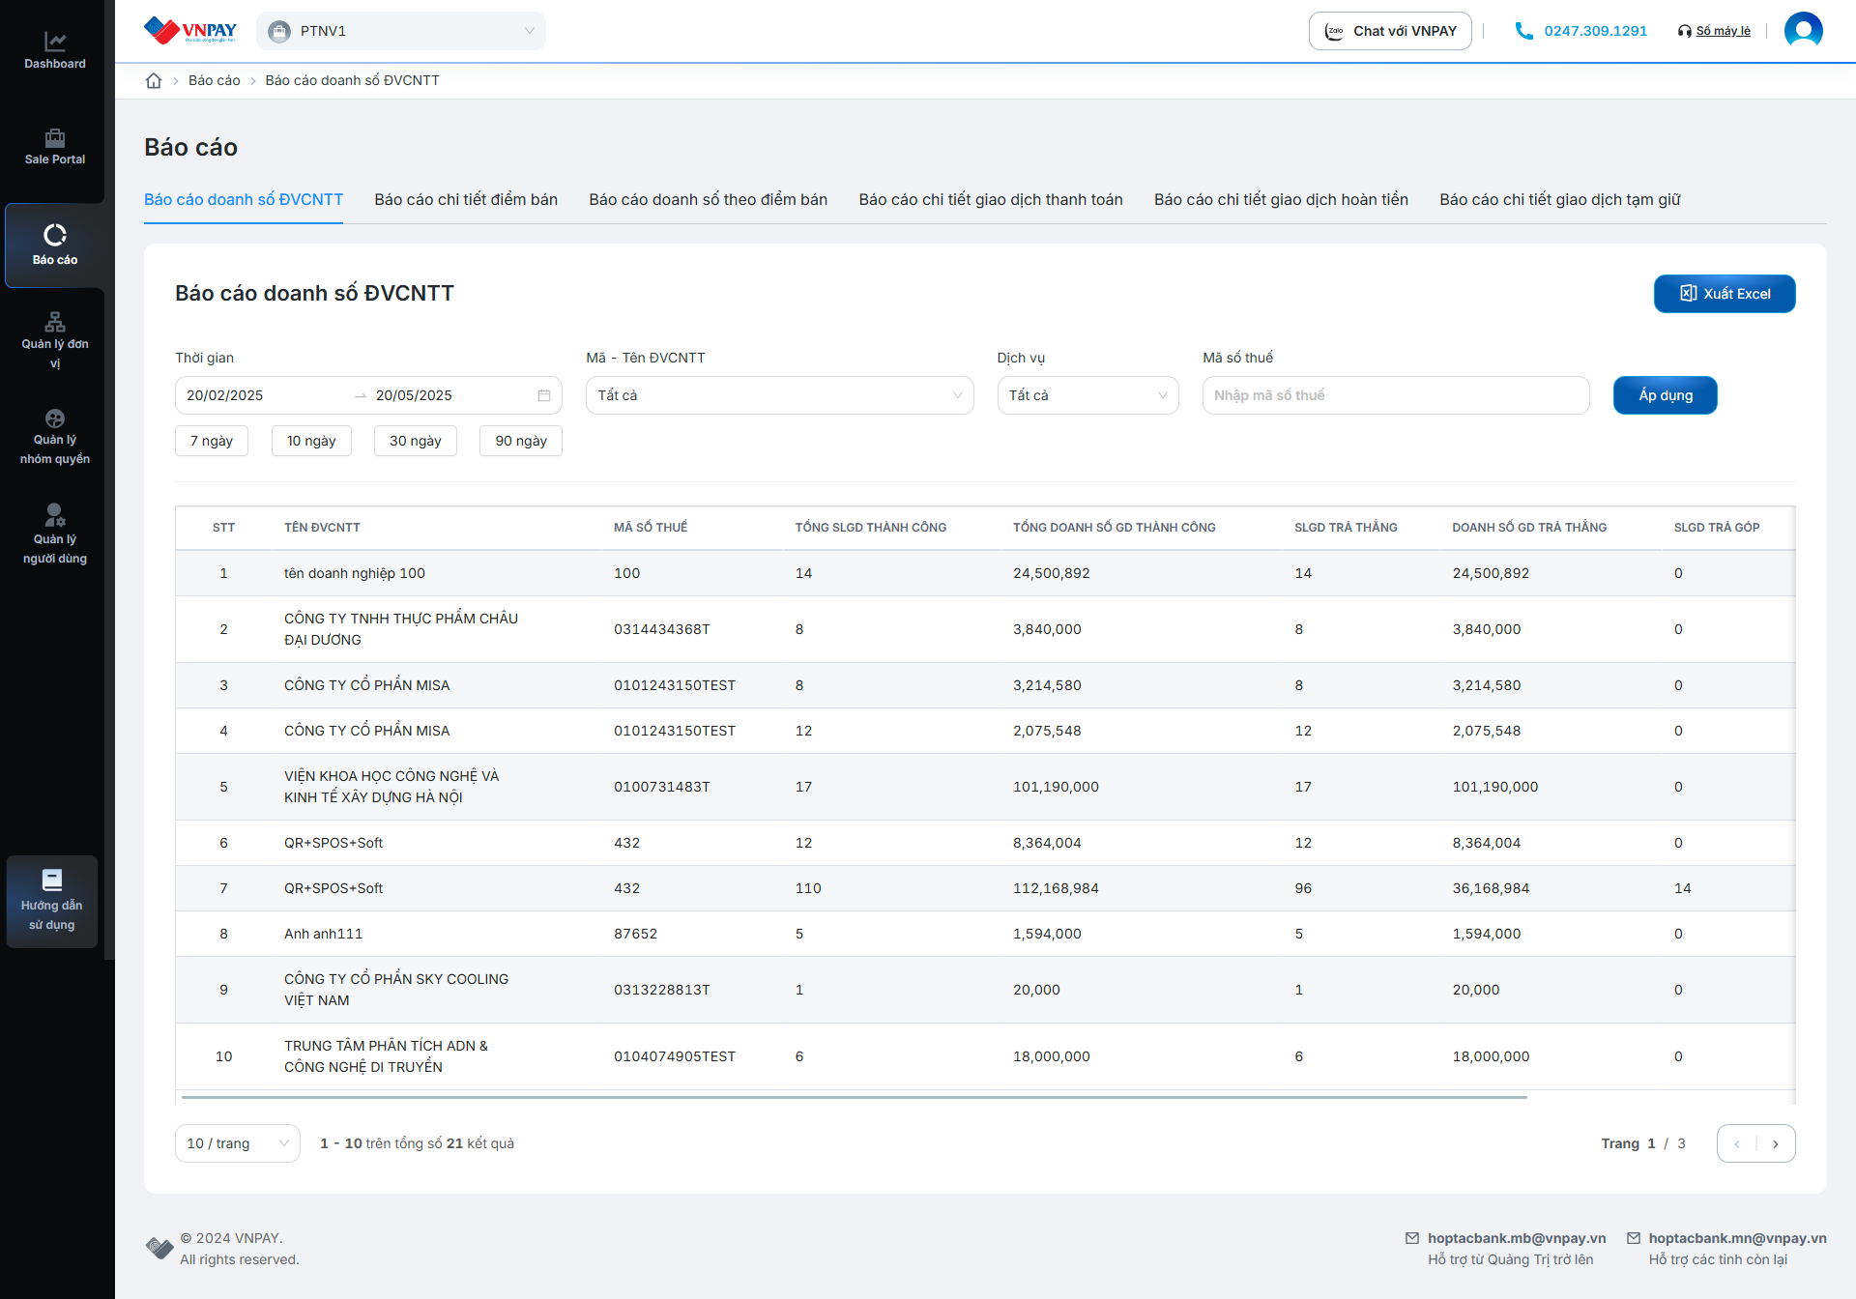Click TÊN ĐVCNTT column header
Image resolution: width=1856 pixels, height=1299 pixels.
tap(322, 528)
